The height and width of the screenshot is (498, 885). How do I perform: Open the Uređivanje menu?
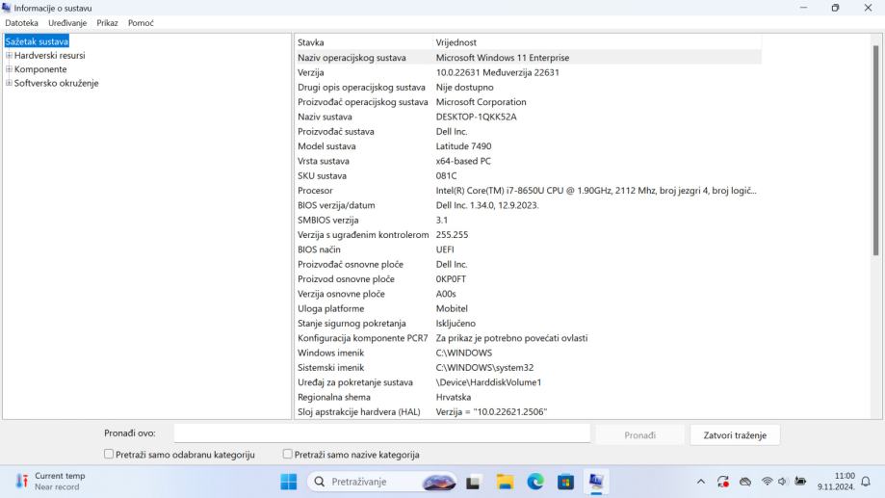pos(67,23)
